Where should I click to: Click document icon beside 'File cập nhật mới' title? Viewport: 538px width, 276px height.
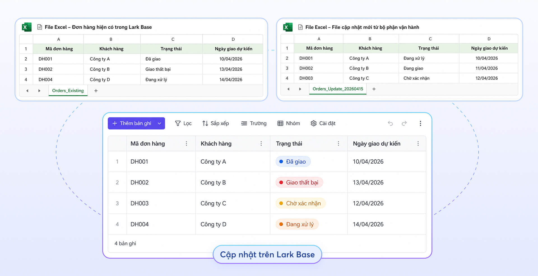[300, 27]
